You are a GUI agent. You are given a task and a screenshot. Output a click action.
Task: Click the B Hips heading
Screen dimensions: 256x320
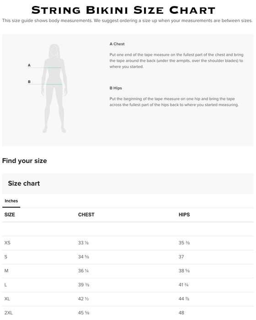coord(116,88)
